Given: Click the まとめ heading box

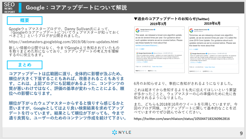Looking at the screenshot, I should (25, 65).
